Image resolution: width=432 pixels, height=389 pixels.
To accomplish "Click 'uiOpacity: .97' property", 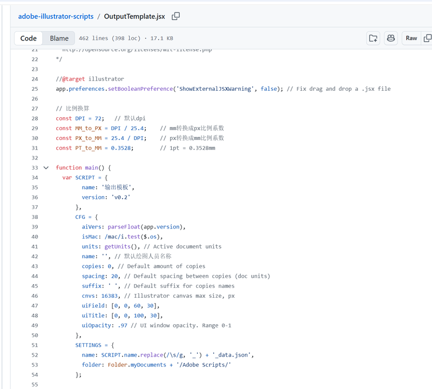I will [x=104, y=326].
